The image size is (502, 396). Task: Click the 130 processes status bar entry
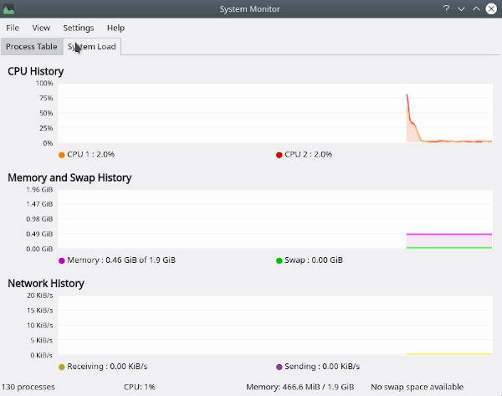click(28, 387)
